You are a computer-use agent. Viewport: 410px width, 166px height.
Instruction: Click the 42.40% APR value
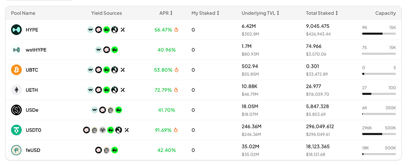166,150
